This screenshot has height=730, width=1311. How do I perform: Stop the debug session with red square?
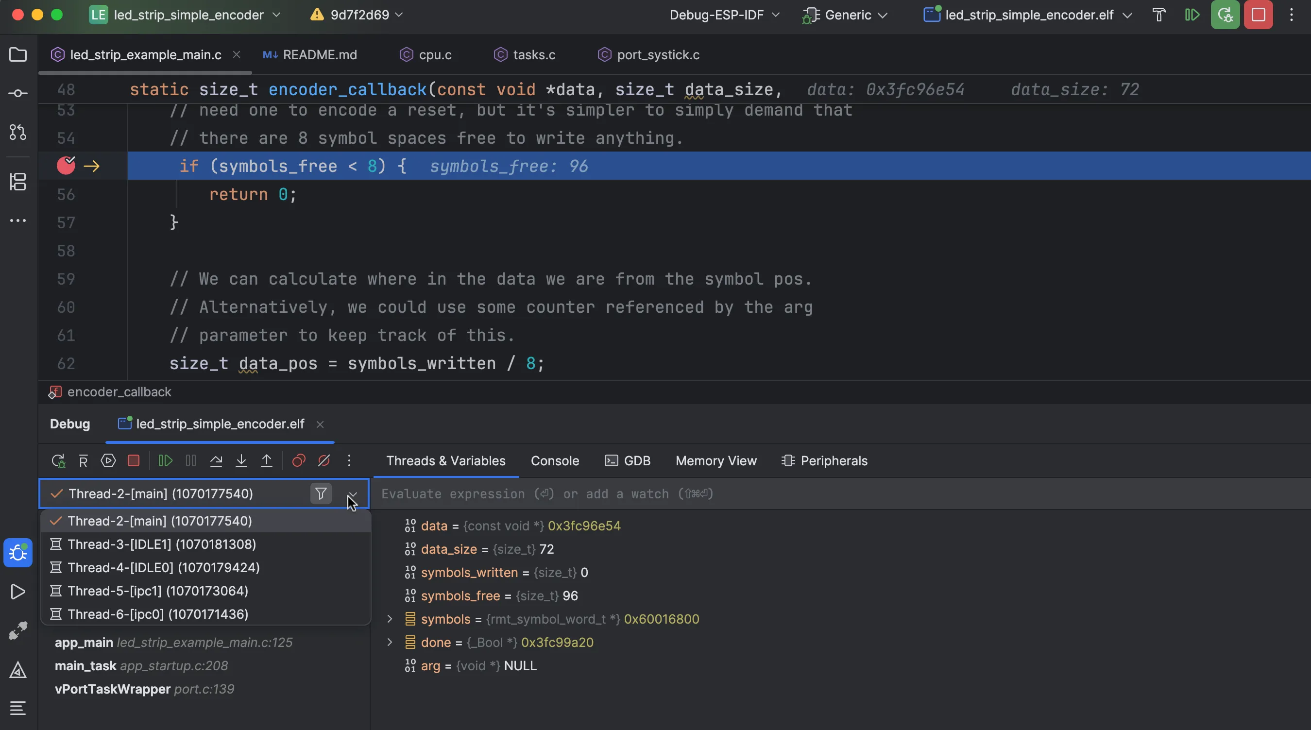point(134,461)
